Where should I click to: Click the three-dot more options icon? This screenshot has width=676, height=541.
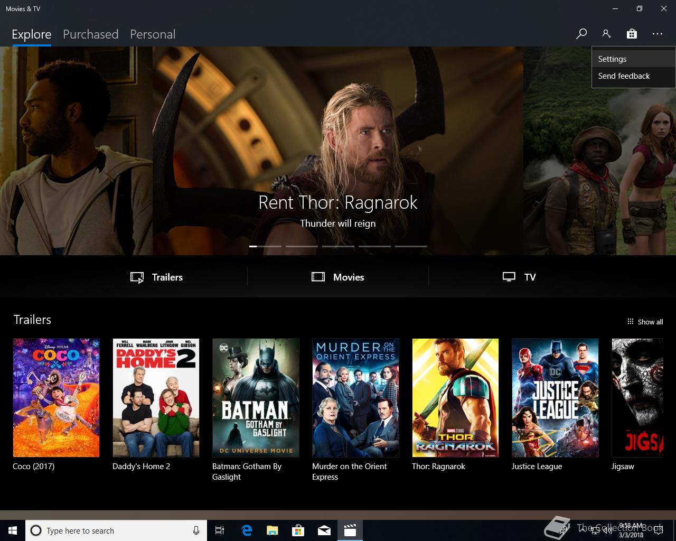pyautogui.click(x=657, y=34)
